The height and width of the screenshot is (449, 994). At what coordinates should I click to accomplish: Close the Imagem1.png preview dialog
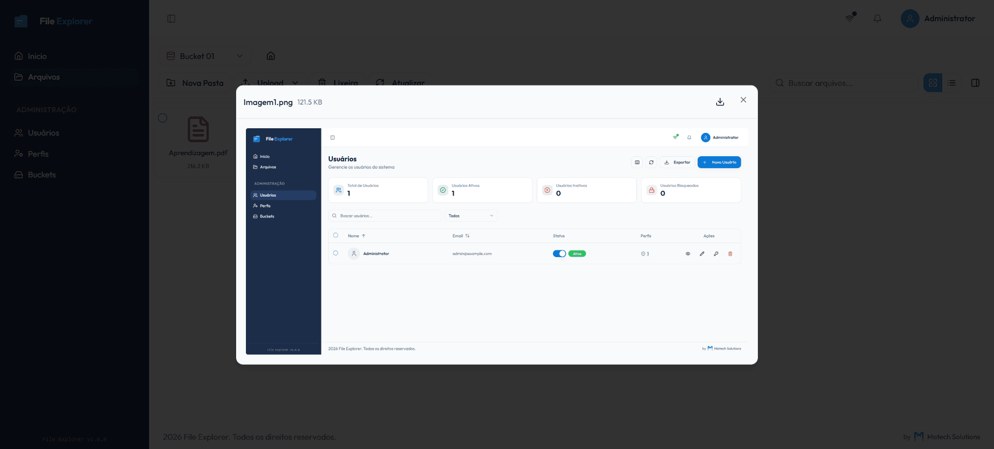click(x=743, y=100)
